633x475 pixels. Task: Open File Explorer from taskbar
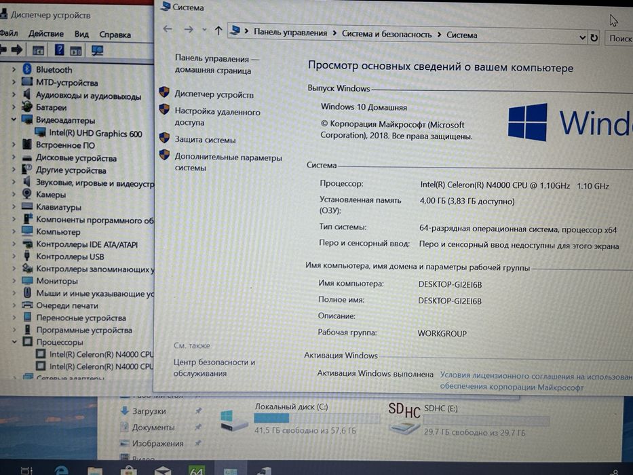95,470
